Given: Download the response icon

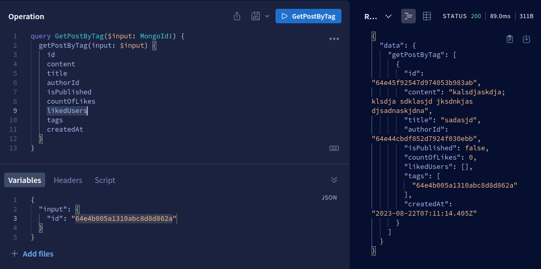Looking at the screenshot, I should point(526,39).
